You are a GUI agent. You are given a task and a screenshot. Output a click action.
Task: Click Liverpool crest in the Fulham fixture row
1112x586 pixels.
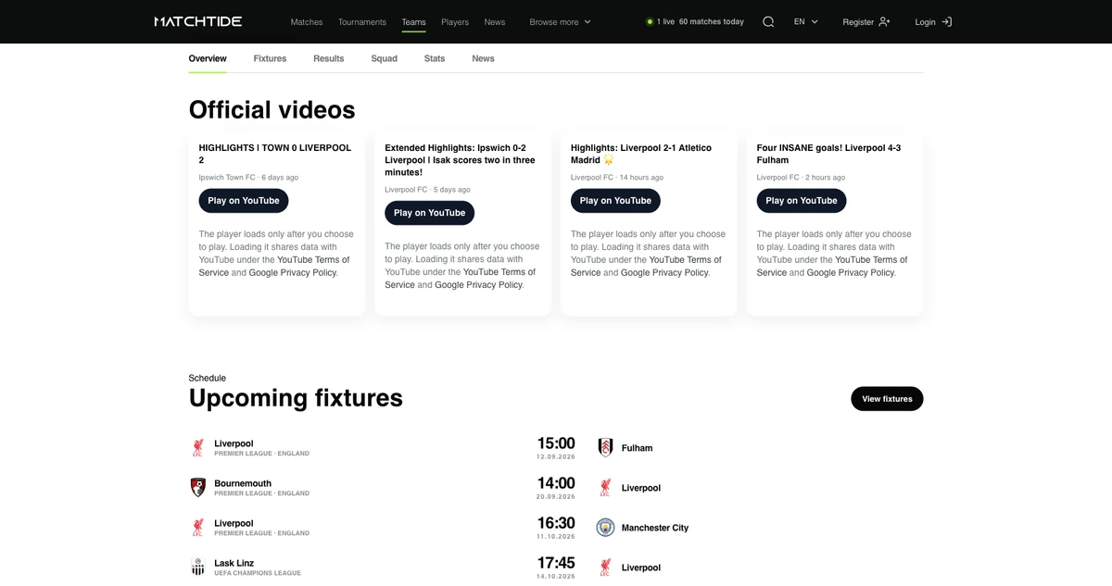click(x=197, y=448)
